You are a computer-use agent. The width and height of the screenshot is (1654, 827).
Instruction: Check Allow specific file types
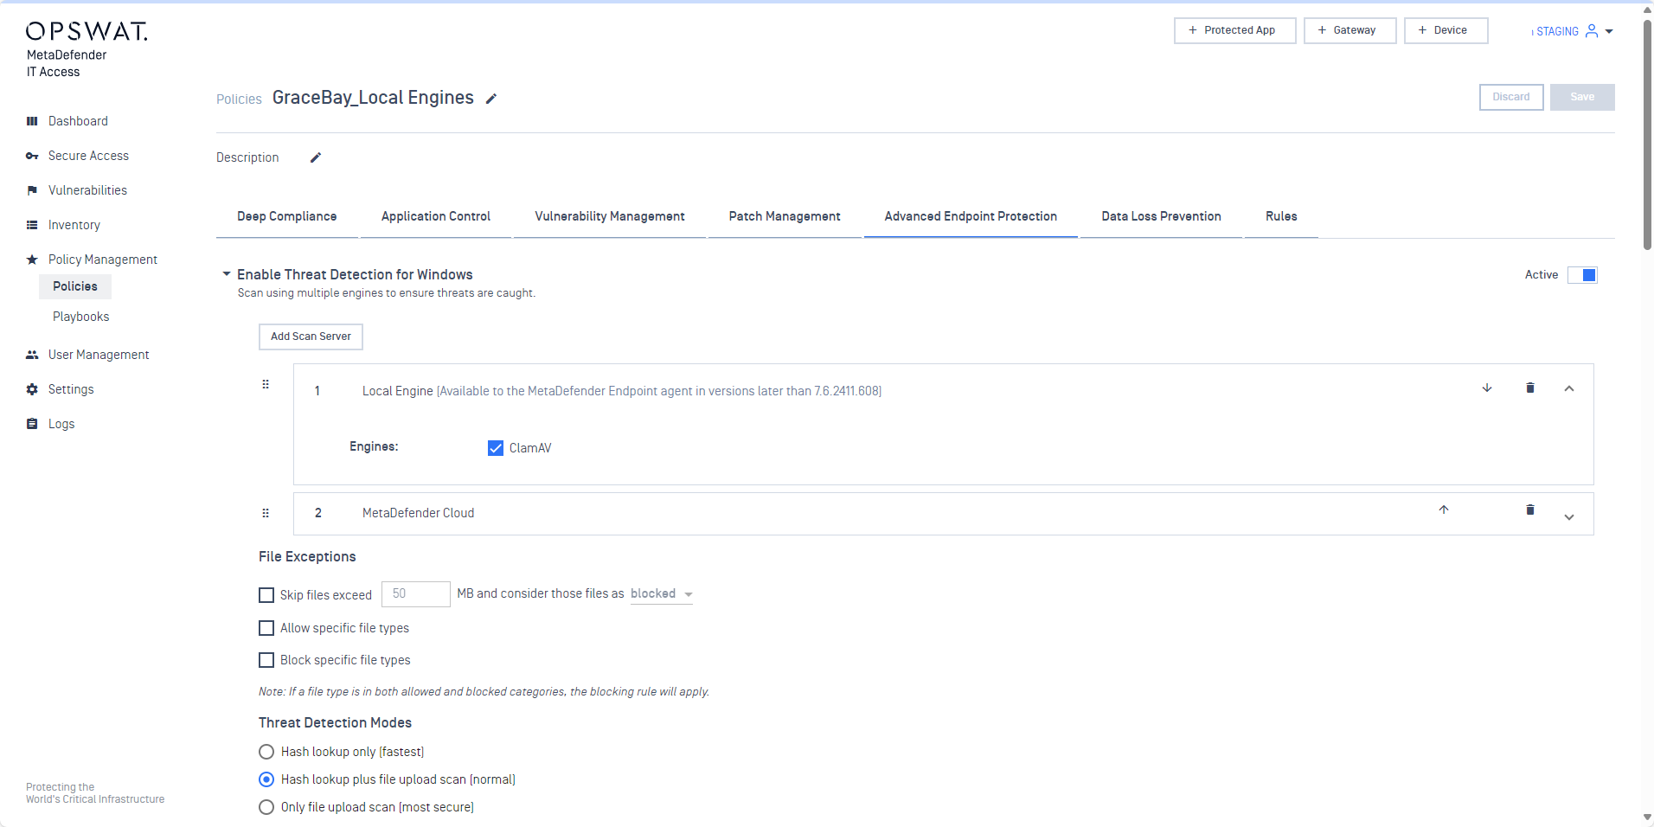(266, 628)
